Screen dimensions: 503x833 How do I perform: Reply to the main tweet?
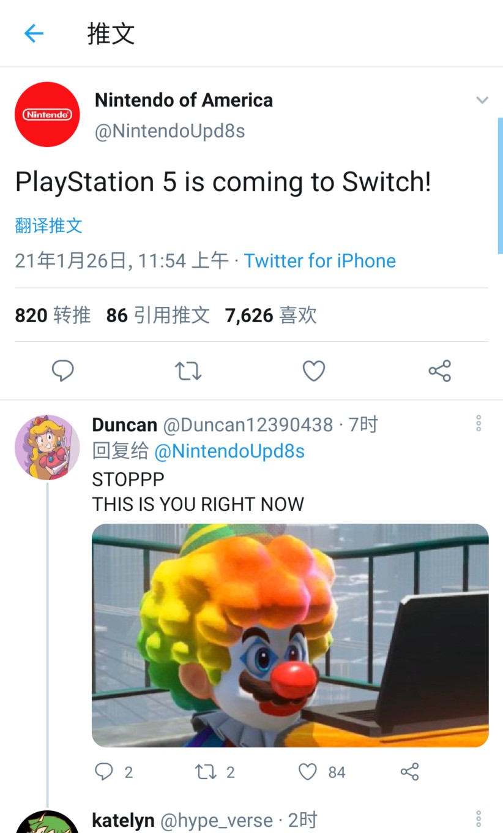[62, 371]
